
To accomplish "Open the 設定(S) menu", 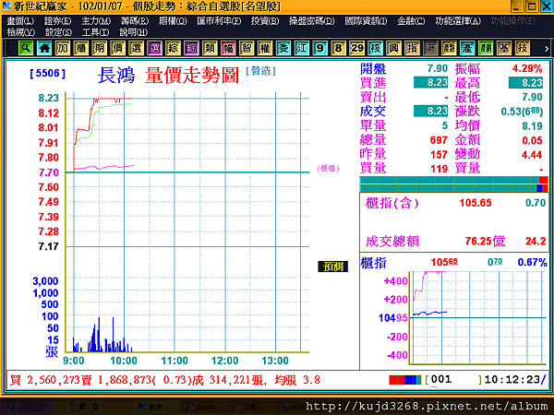I will click(x=59, y=32).
